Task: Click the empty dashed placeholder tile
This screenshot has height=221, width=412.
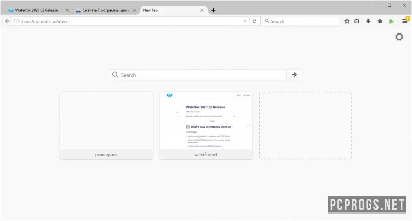Action: pos(305,125)
